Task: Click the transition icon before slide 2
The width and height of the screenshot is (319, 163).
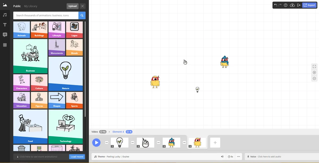Action: click(133, 143)
